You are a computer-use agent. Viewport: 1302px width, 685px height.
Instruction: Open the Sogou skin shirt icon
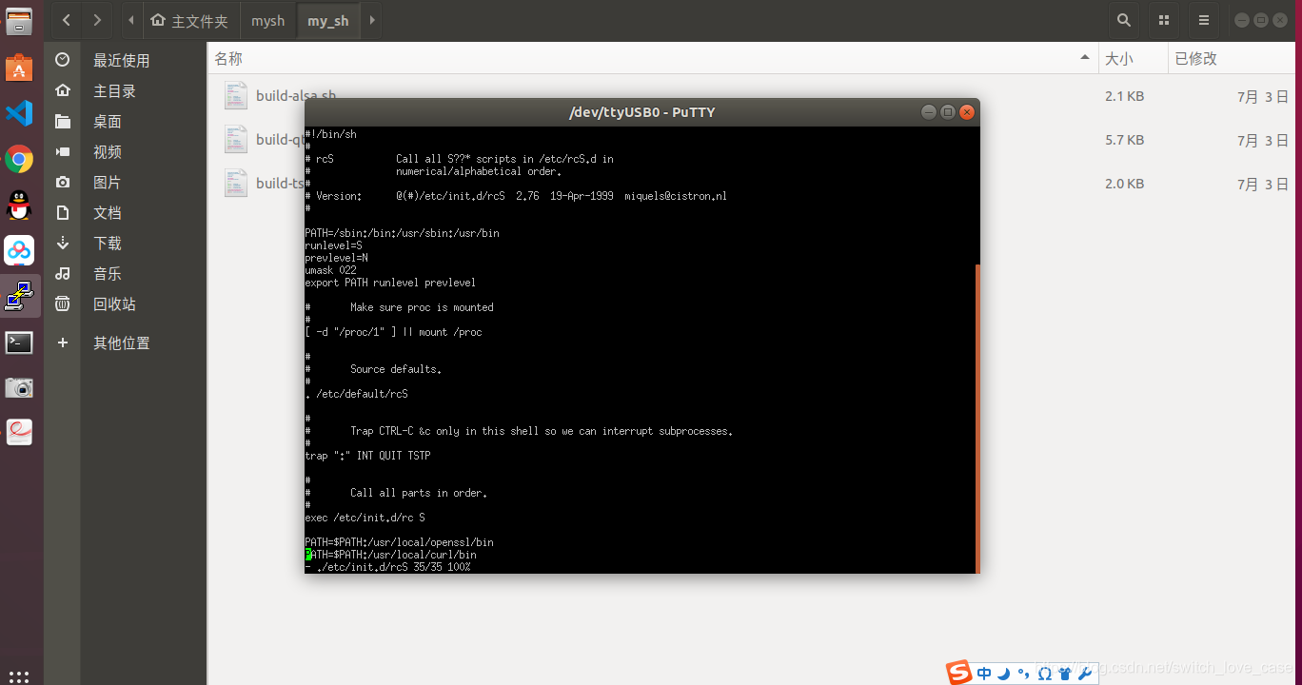point(1064,674)
